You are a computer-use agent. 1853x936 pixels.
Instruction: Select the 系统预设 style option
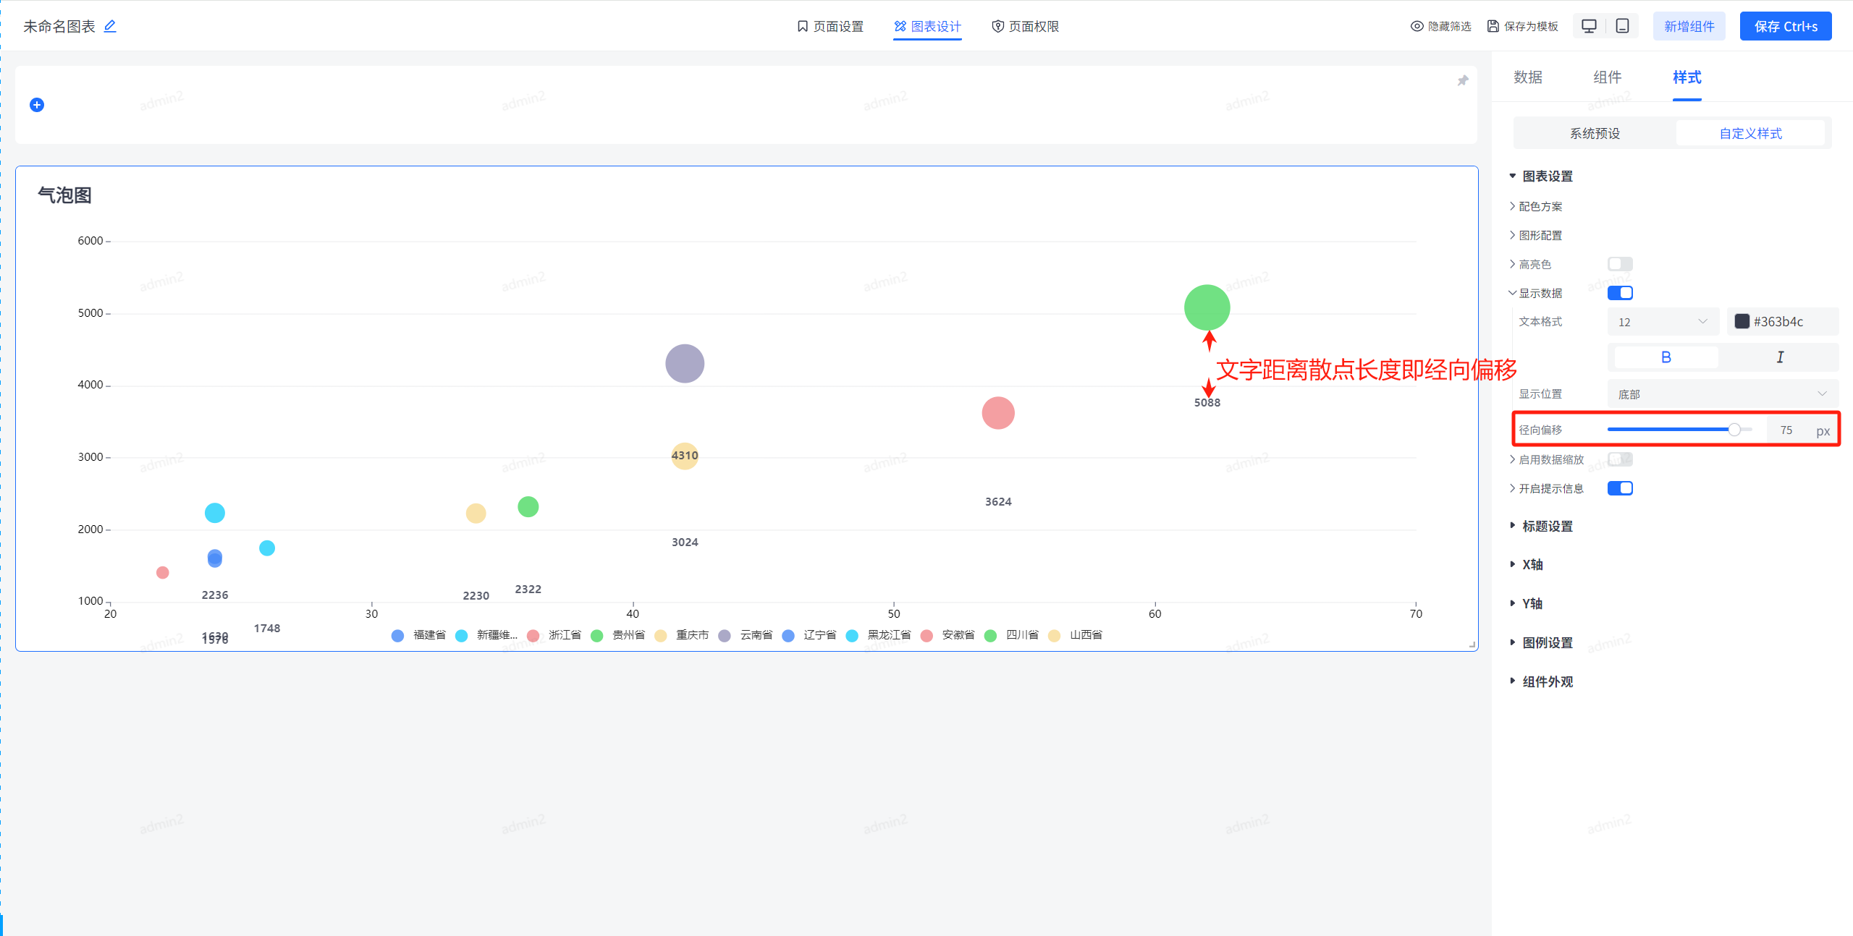tap(1595, 134)
